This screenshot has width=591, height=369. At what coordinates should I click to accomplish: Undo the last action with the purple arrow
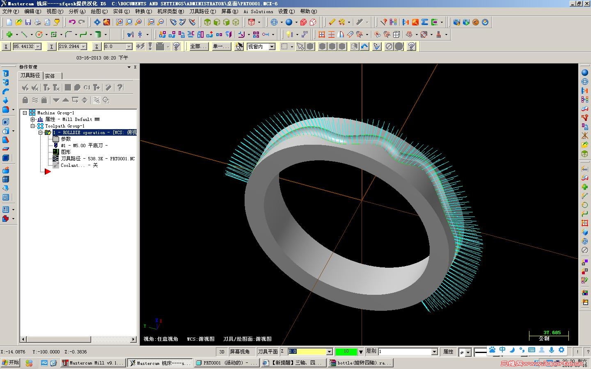click(x=72, y=22)
